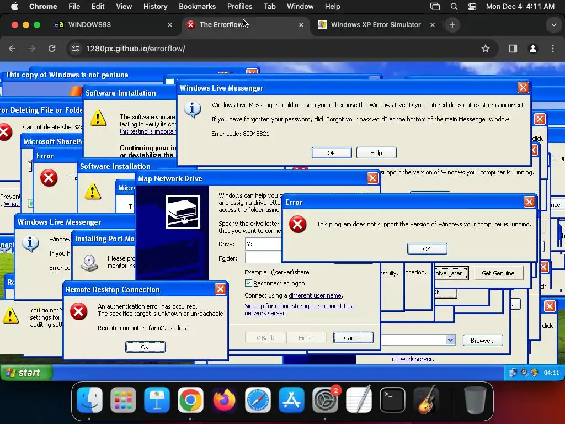The height and width of the screenshot is (424, 565).
Task: Open the Bookmarks menu
Action: [197, 6]
